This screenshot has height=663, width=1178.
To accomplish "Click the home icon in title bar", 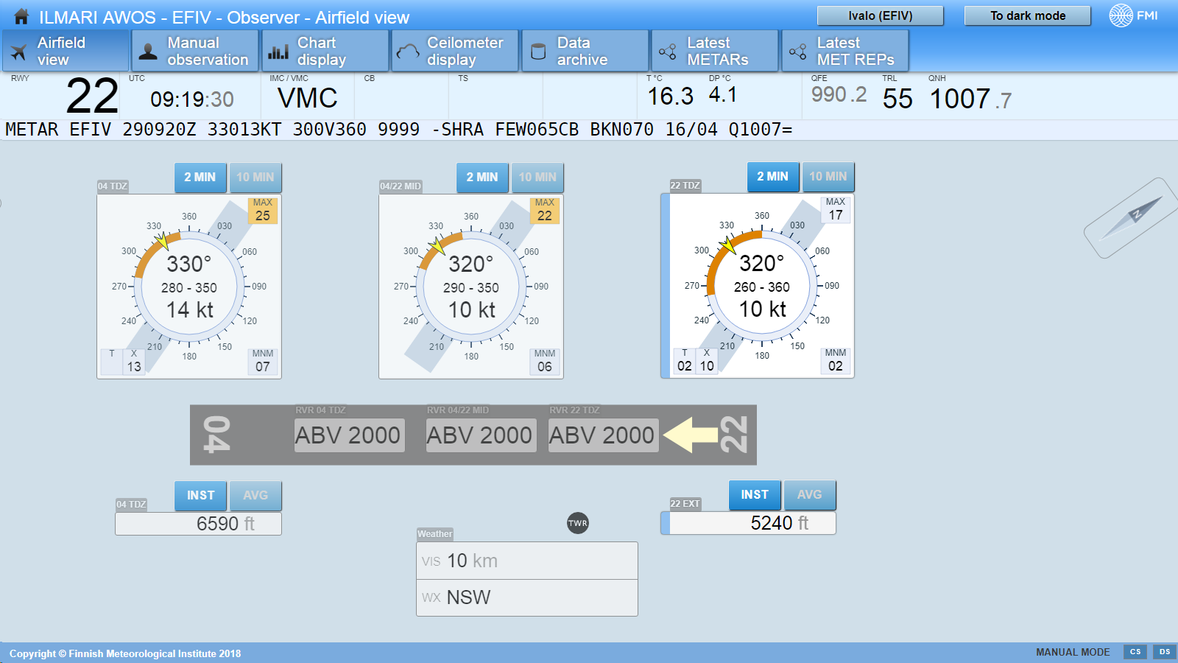I will [21, 17].
